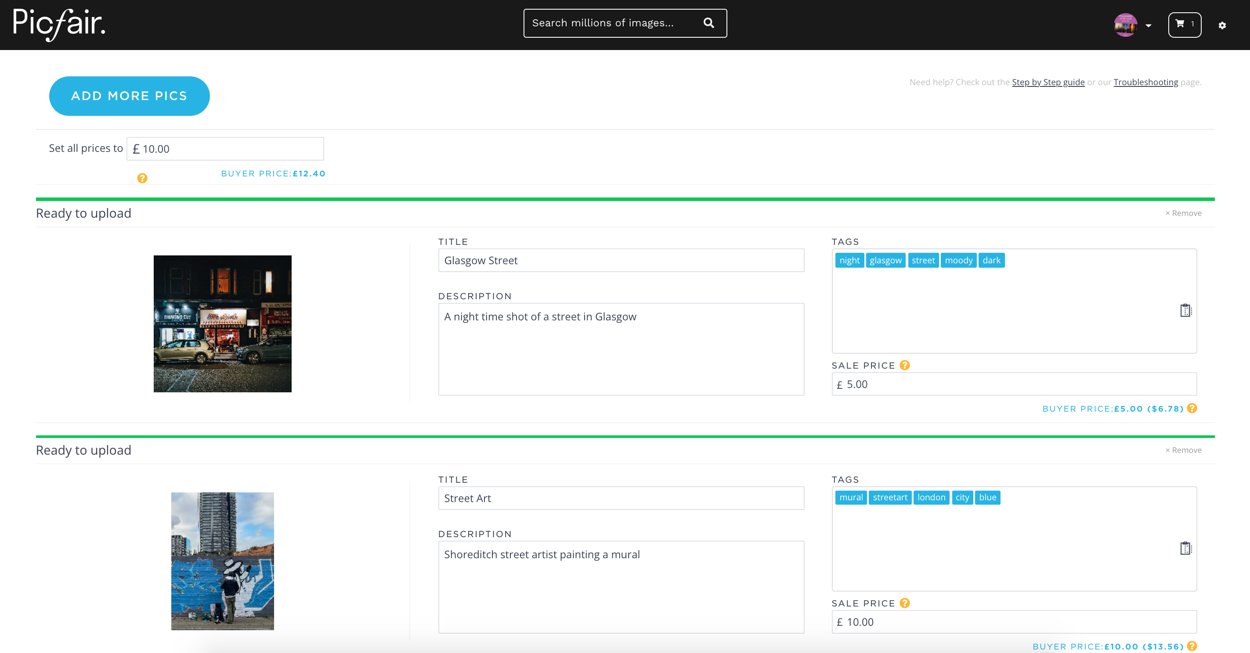Select the mural tag
Image resolution: width=1250 pixels, height=653 pixels.
851,497
